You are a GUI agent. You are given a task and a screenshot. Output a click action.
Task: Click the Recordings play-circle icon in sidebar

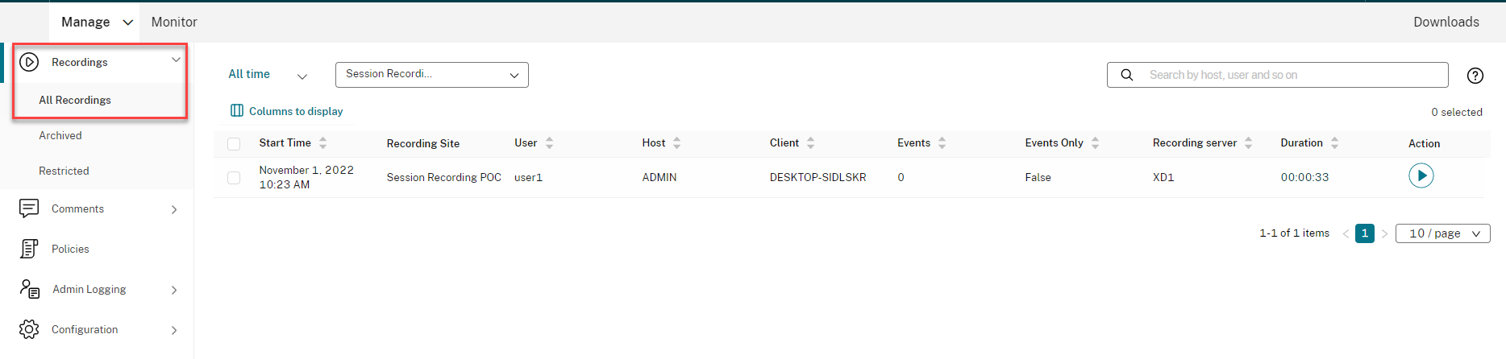(29, 62)
